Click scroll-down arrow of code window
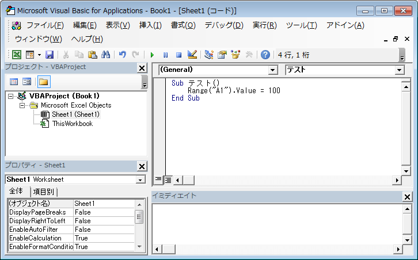This screenshot has width=418, height=260. point(406,171)
